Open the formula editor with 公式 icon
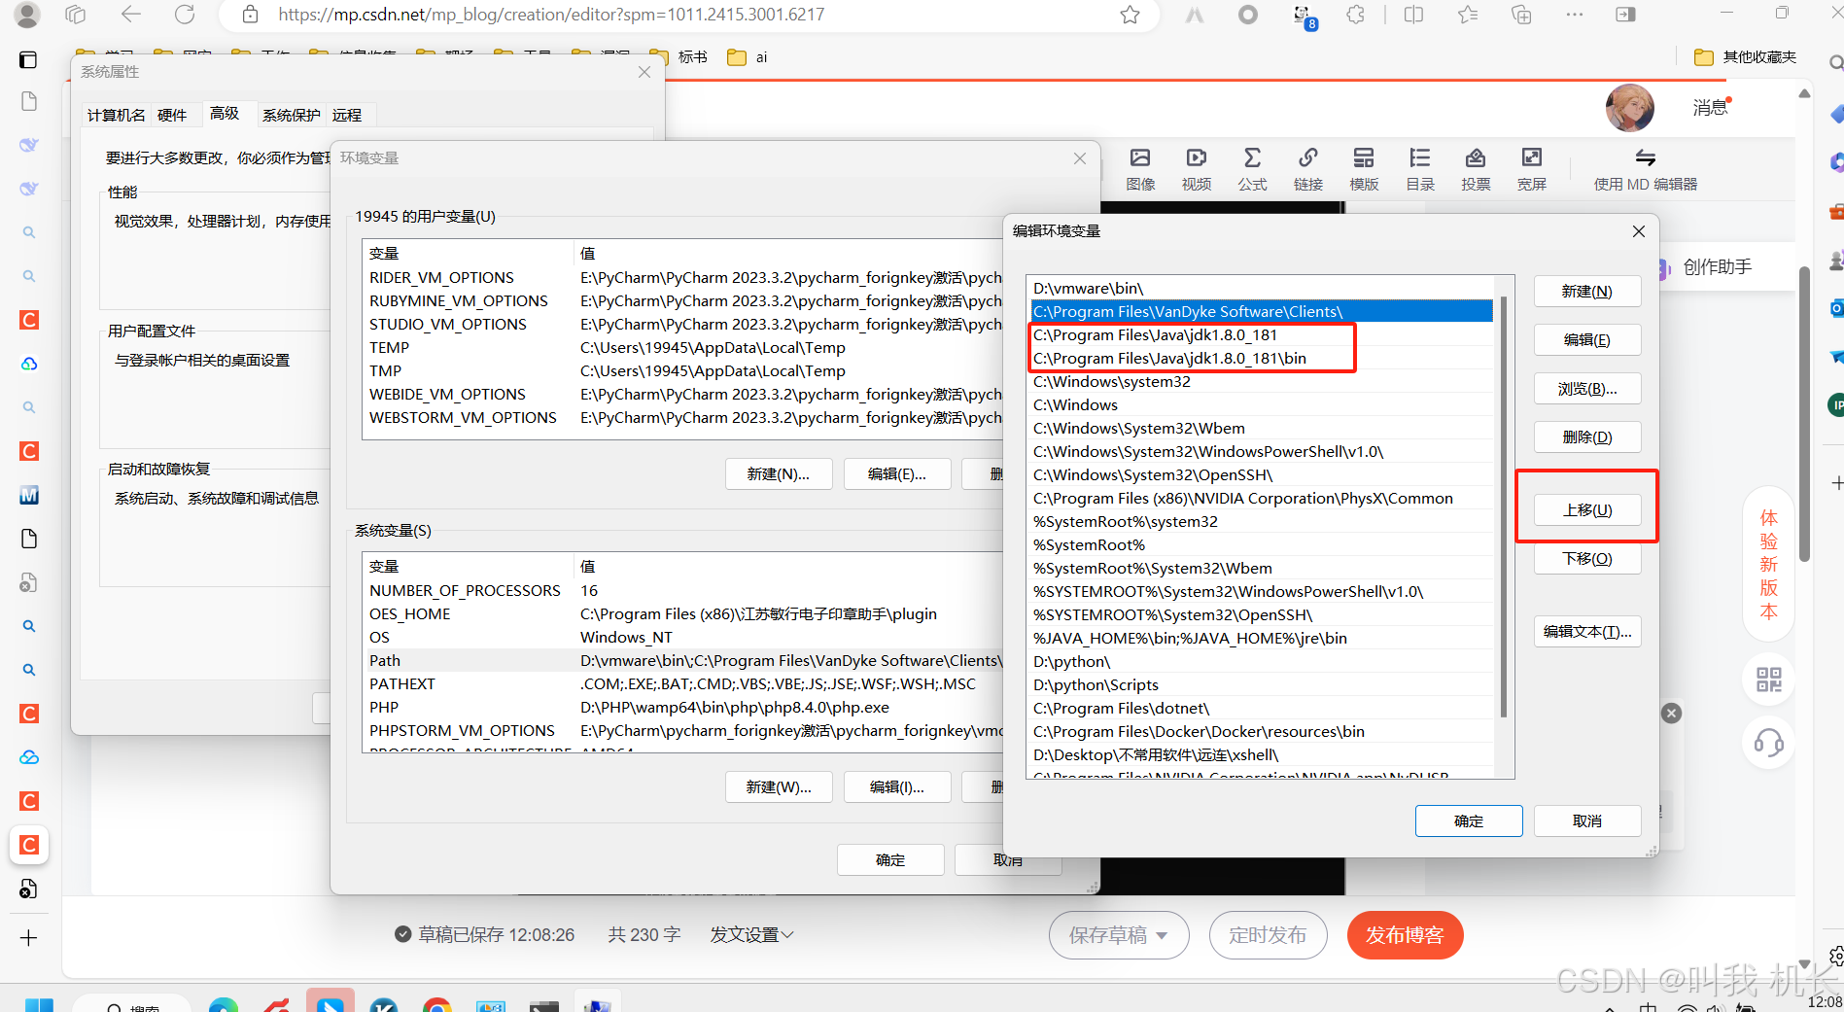The image size is (1844, 1012). pyautogui.click(x=1251, y=167)
